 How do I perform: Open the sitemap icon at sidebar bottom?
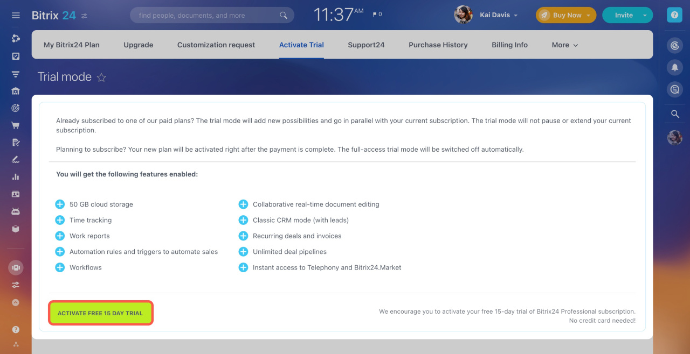click(16, 344)
